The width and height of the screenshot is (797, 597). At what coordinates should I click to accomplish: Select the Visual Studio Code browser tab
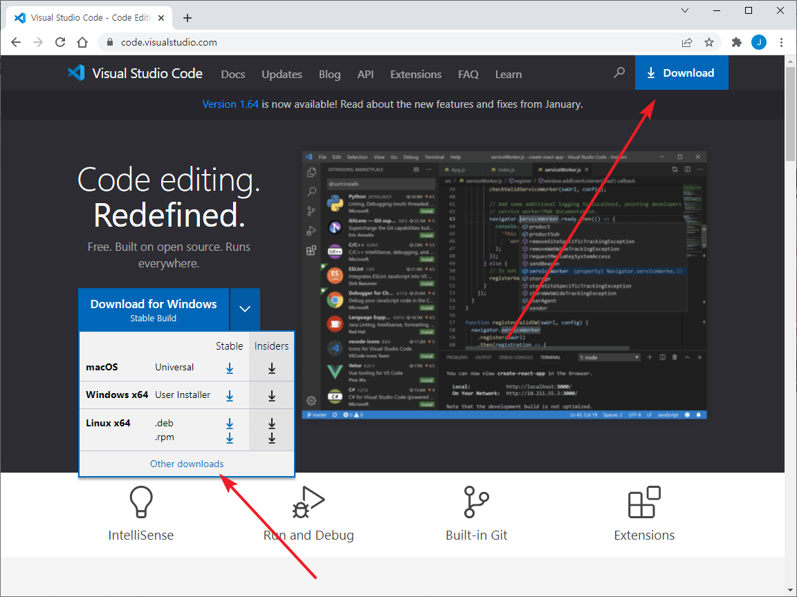point(89,18)
